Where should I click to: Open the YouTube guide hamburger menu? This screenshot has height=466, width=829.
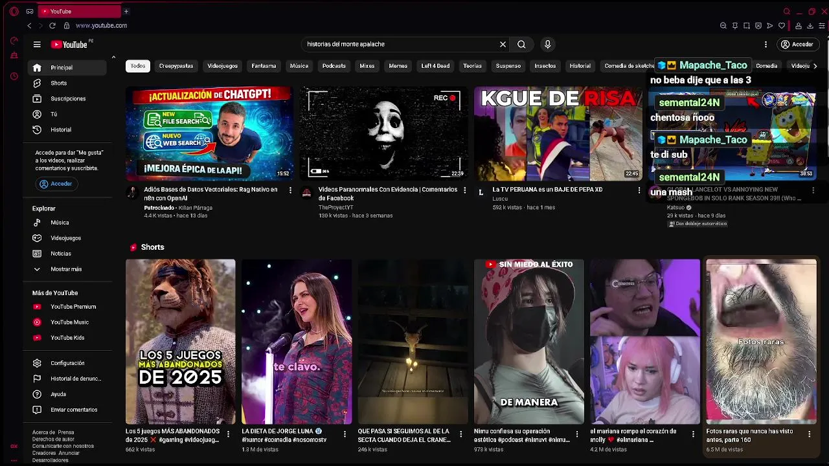coord(37,45)
